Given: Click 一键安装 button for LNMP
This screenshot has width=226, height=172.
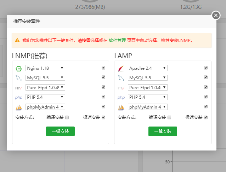Looking at the screenshot, I should tap(60, 131).
